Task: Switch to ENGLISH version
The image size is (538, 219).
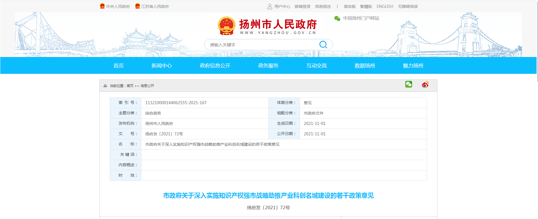Action: tap(385, 6)
